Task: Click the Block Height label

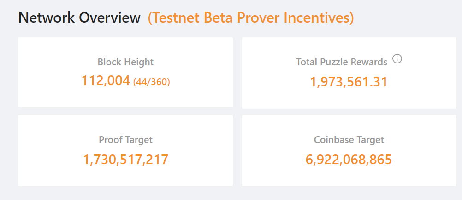Action: [125, 62]
